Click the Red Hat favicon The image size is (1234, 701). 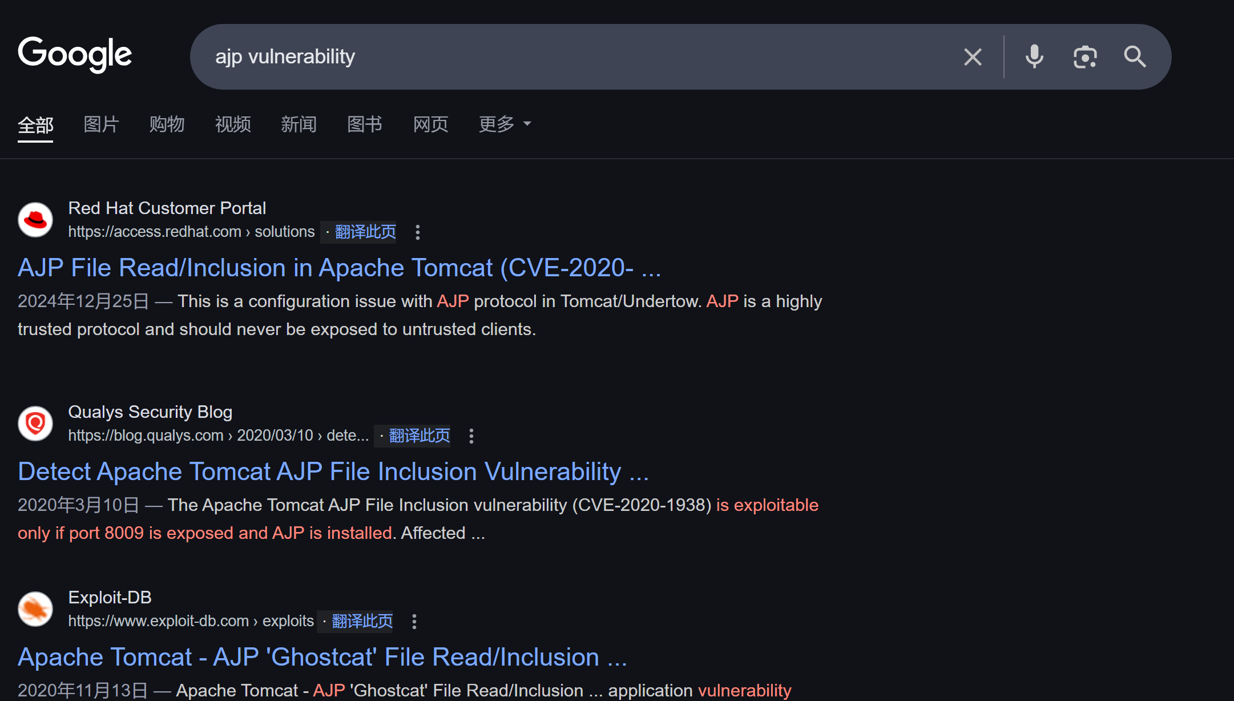click(x=35, y=220)
